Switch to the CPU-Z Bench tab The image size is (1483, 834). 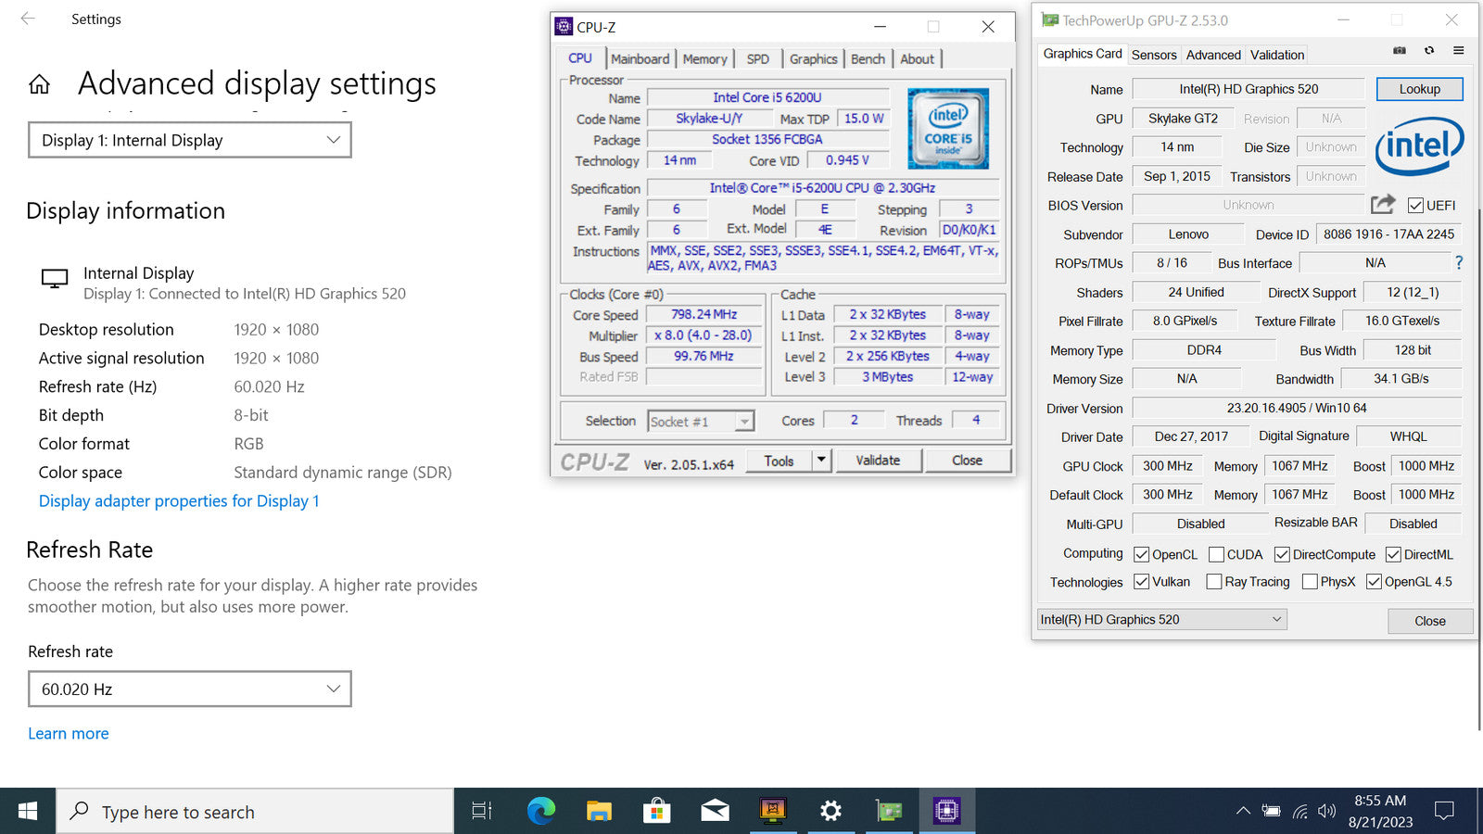click(x=868, y=58)
